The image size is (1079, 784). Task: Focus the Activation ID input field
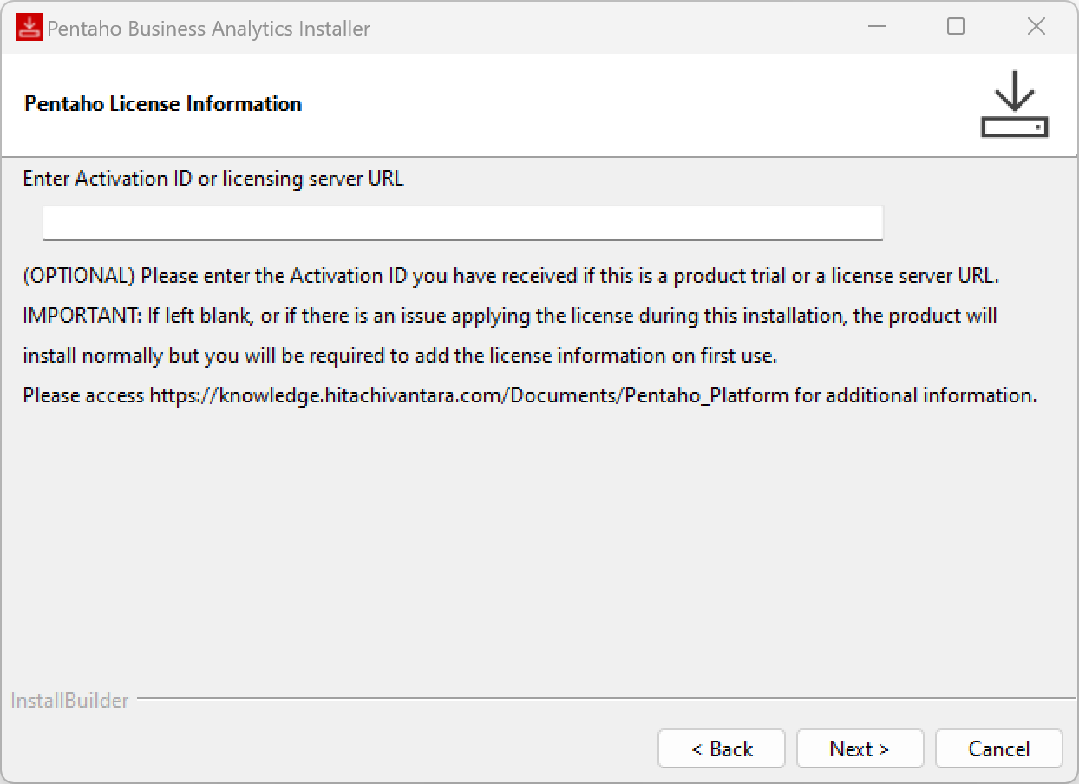[462, 223]
